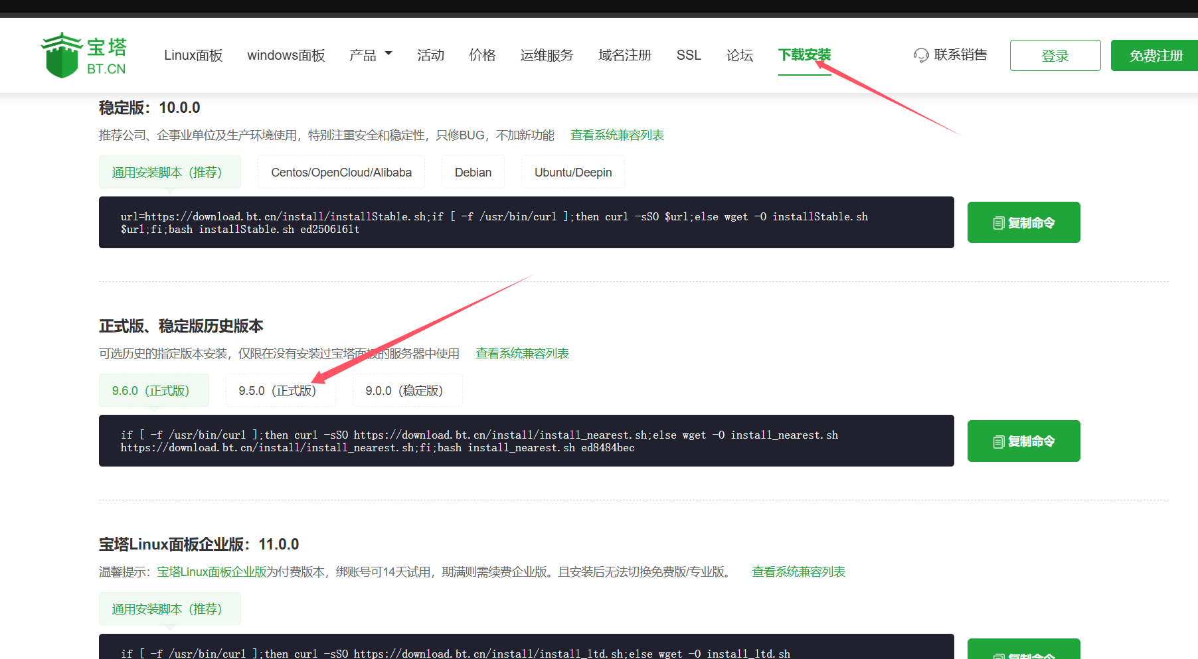Click the install_nearest.sh command text block
Image resolution: width=1198 pixels, height=659 pixels.
click(x=527, y=441)
